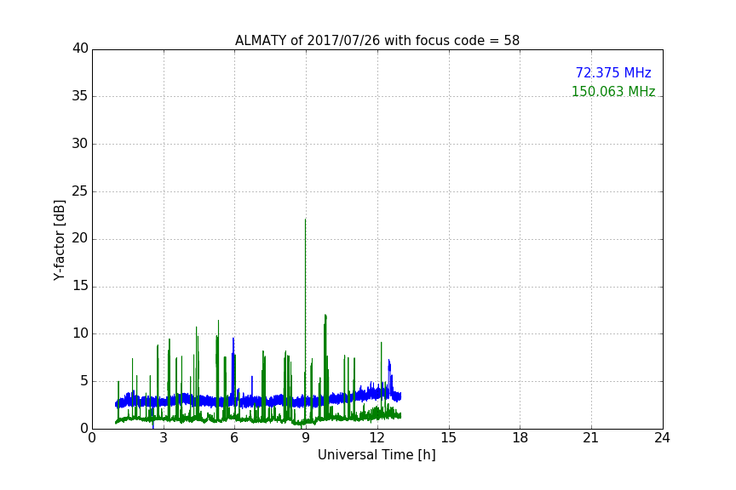Click the x-axis tick label 12
Viewport: 736px width, 490px height.
click(377, 438)
